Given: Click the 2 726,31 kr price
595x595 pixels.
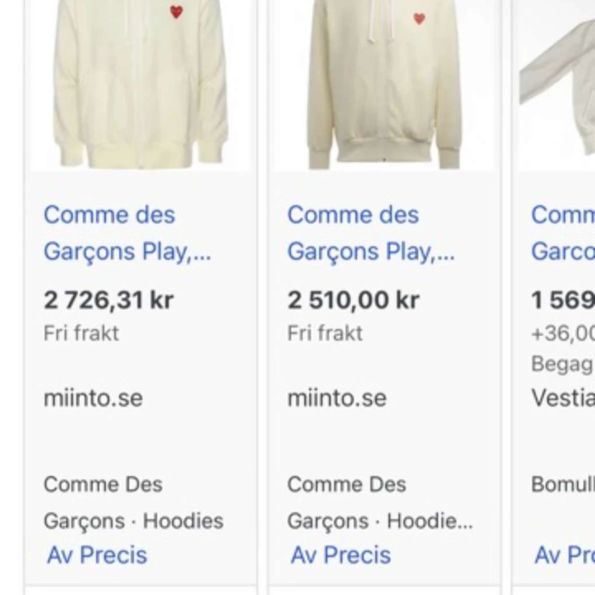Looking at the screenshot, I should pyautogui.click(x=108, y=300).
